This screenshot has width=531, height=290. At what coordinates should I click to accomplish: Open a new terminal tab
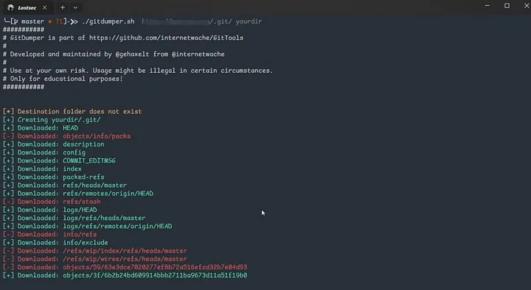click(x=62, y=7)
